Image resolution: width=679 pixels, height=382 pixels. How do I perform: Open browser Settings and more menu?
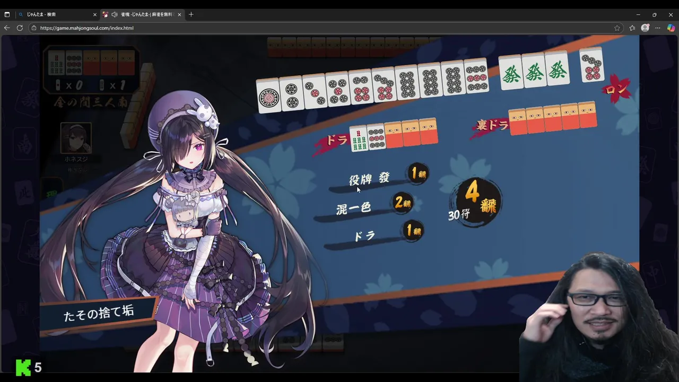(x=658, y=28)
